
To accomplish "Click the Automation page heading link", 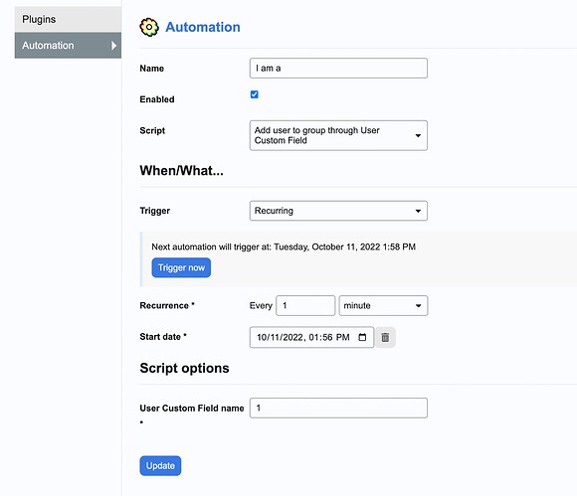I will [x=203, y=27].
